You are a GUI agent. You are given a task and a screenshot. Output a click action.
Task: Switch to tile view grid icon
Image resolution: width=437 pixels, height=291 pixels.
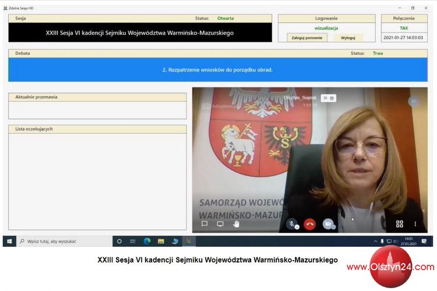pyautogui.click(x=400, y=224)
